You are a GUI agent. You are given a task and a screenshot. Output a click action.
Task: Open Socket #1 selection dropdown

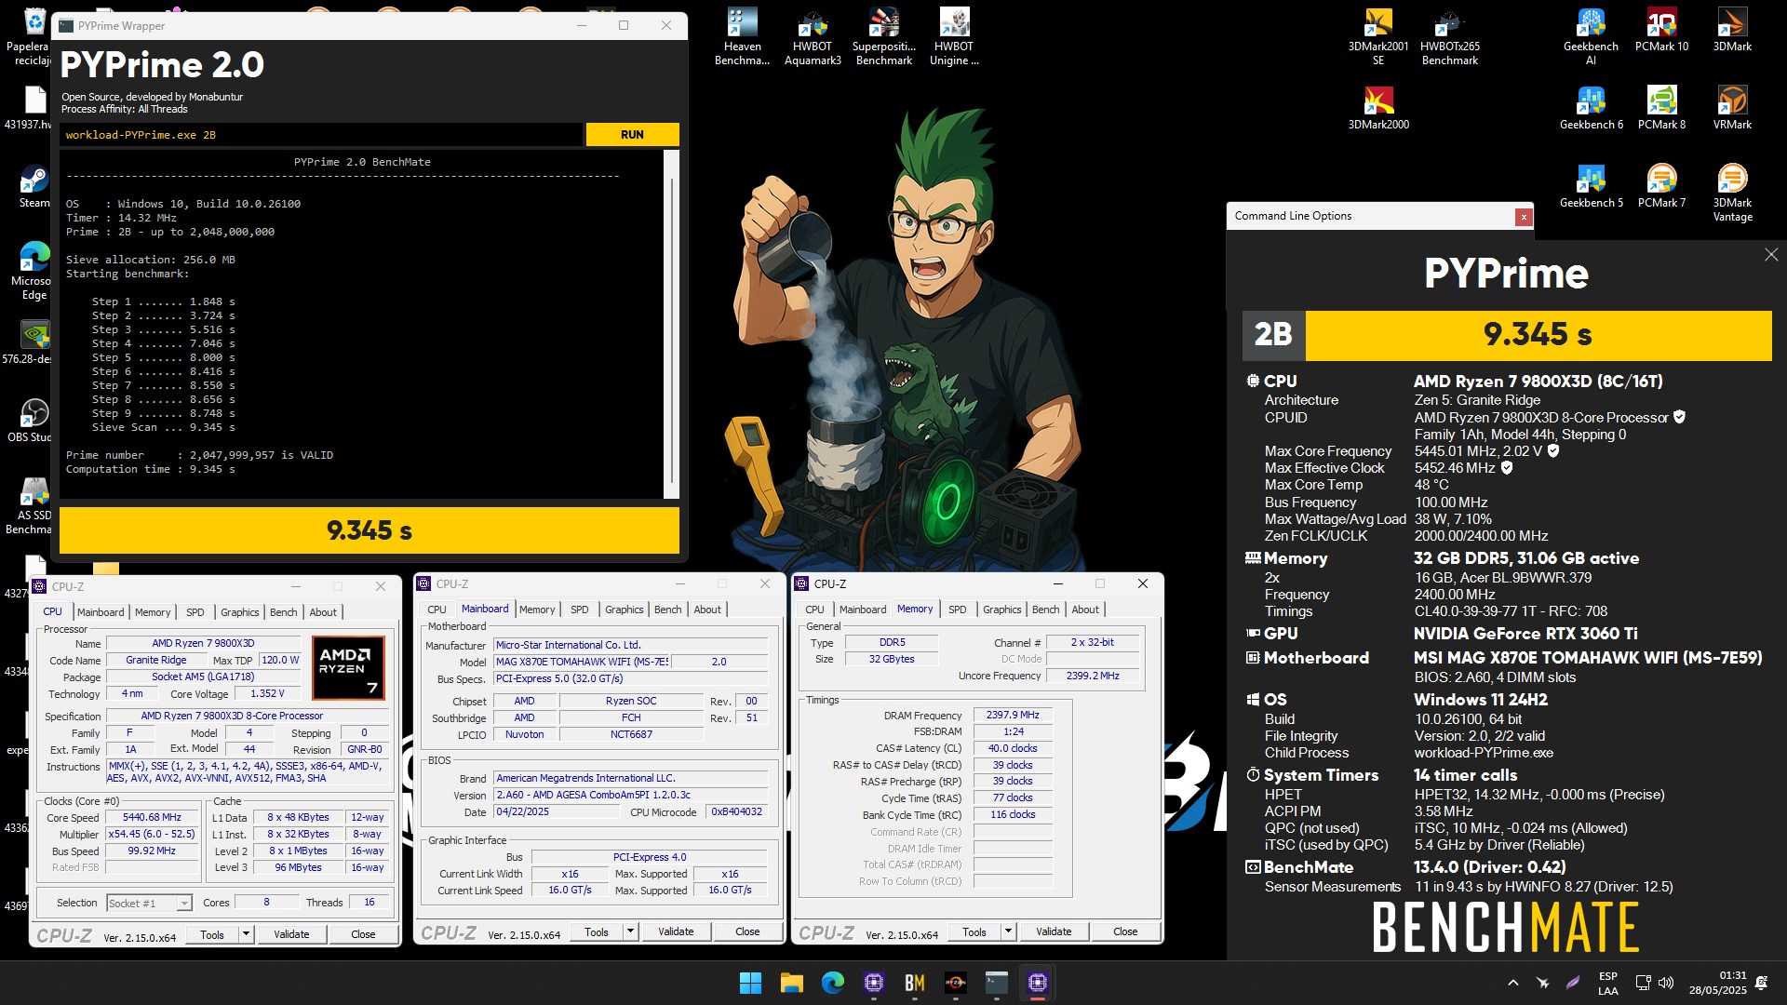coord(149,904)
